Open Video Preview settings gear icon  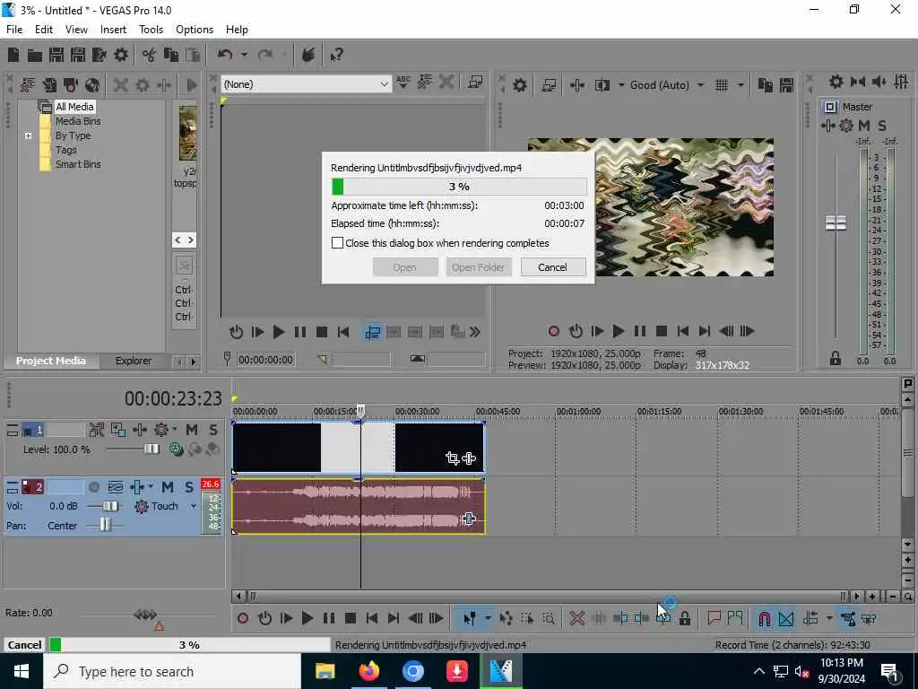[x=519, y=85]
